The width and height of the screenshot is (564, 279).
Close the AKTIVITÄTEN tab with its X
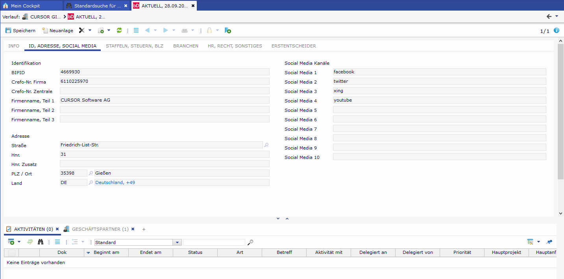pyautogui.click(x=57, y=229)
